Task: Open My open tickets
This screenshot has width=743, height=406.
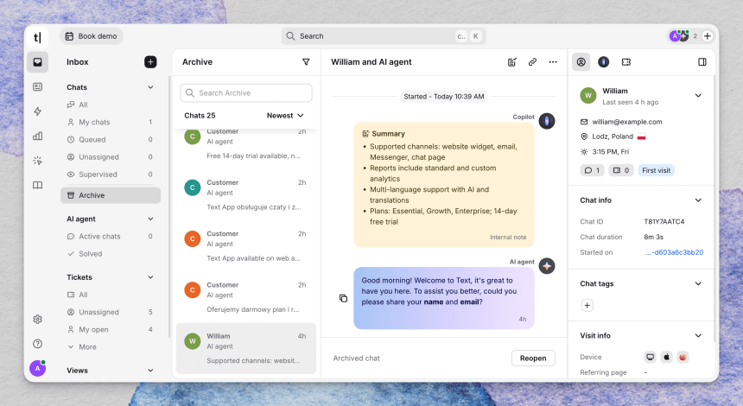Action: tap(111, 330)
